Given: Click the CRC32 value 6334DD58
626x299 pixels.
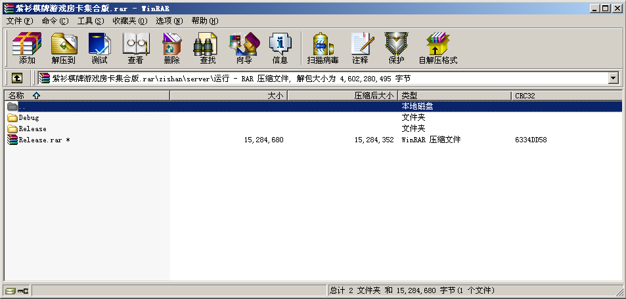Looking at the screenshot, I should pyautogui.click(x=531, y=140).
